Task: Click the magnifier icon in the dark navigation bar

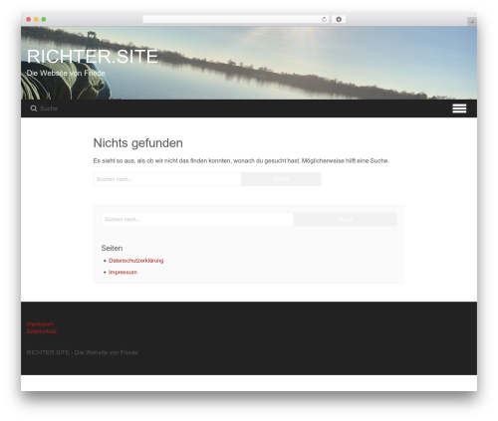Action: [34, 108]
